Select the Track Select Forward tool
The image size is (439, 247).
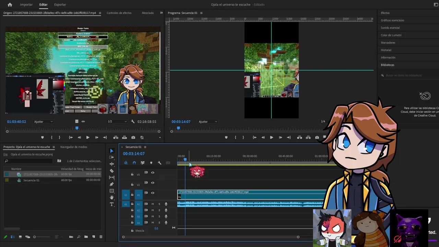point(111,157)
